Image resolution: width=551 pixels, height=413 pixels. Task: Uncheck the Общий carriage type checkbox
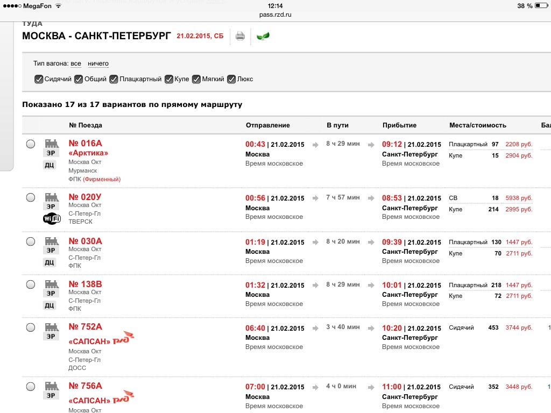(x=79, y=80)
